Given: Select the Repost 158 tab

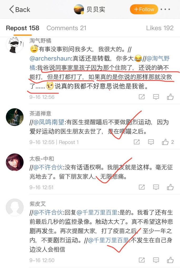Looking at the screenshot, I should 22,28.
